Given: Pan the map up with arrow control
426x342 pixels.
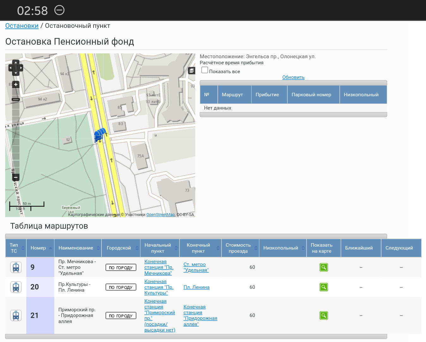Looking at the screenshot, I should point(16,62).
